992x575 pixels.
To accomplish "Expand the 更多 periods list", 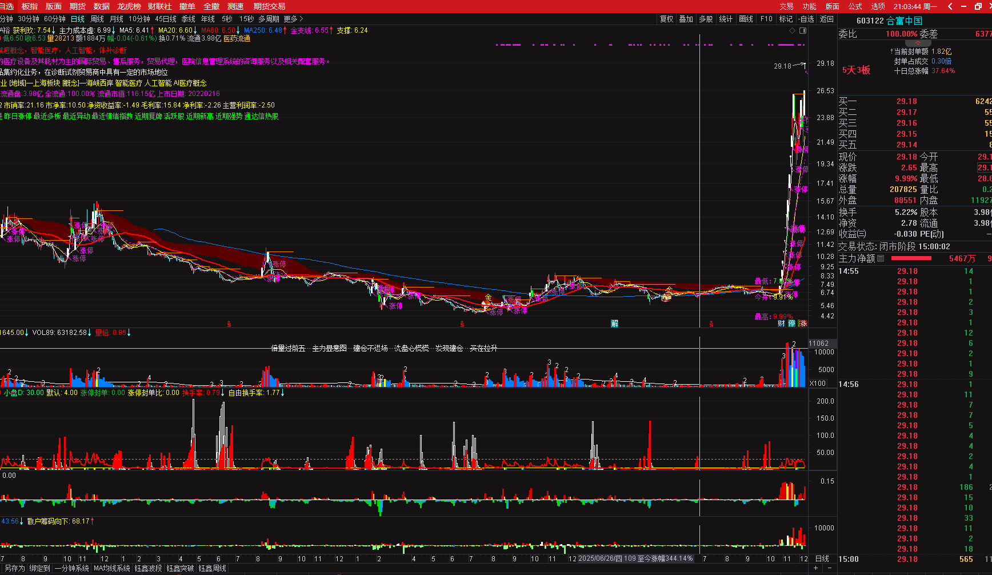I will click(x=294, y=19).
